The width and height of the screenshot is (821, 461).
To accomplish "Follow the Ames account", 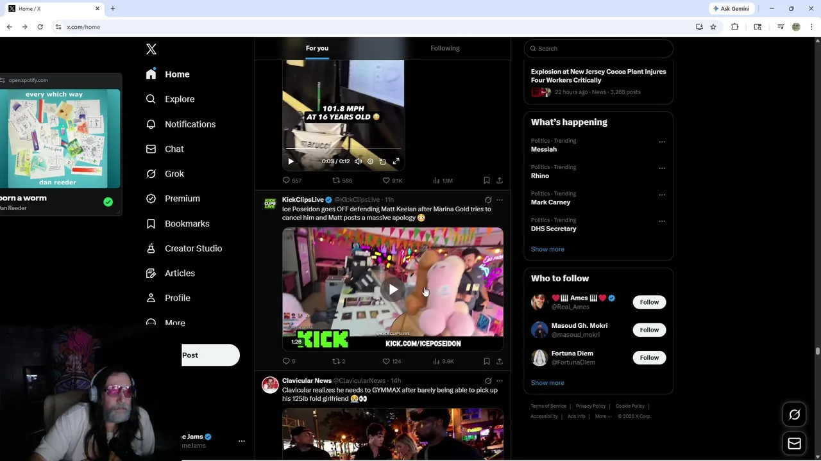I will 649,302.
